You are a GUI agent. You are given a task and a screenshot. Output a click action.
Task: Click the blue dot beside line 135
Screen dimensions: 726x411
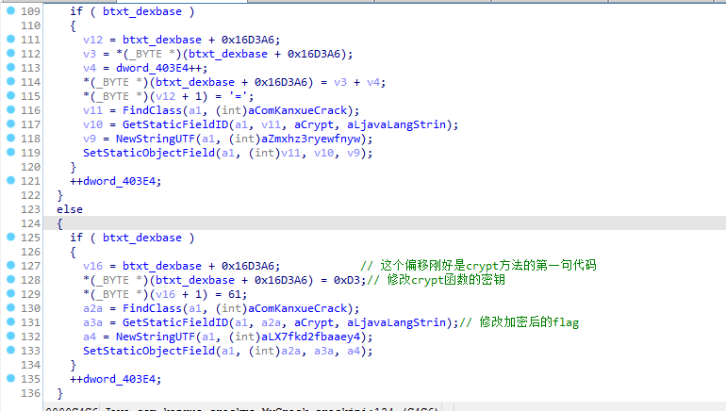10,378
